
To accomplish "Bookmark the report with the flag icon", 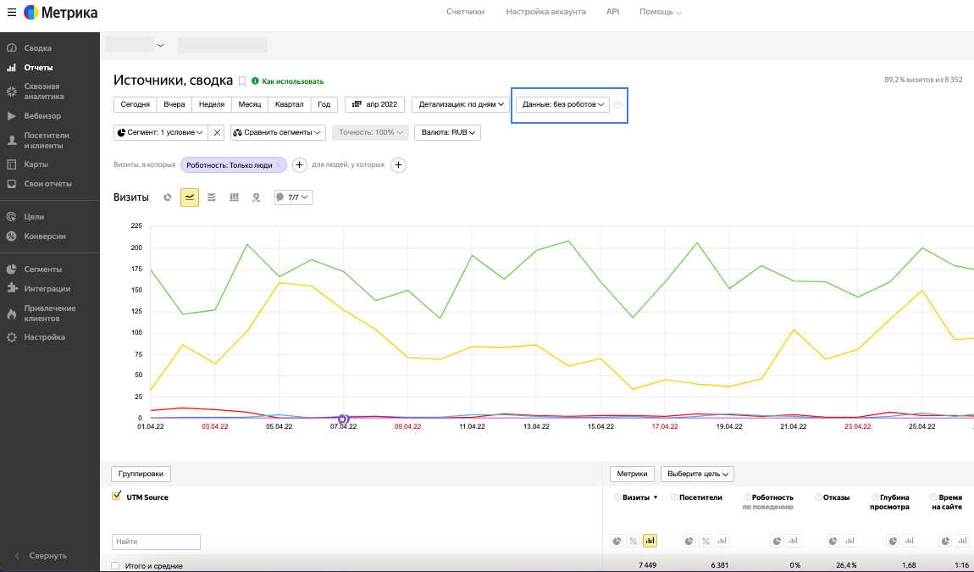I will click(x=242, y=81).
